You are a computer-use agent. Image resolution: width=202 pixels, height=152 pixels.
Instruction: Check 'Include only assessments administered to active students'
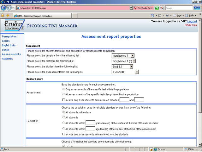[x=63, y=134]
